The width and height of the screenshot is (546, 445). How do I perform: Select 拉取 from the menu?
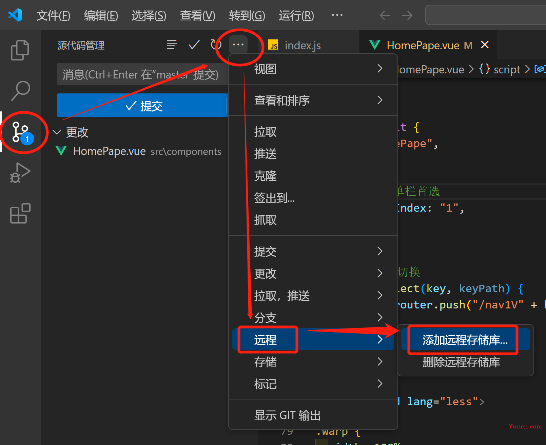pos(313,132)
